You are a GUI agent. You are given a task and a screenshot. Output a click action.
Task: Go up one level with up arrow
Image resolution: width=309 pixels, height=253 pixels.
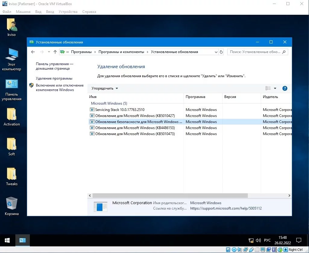pyautogui.click(x=55, y=52)
